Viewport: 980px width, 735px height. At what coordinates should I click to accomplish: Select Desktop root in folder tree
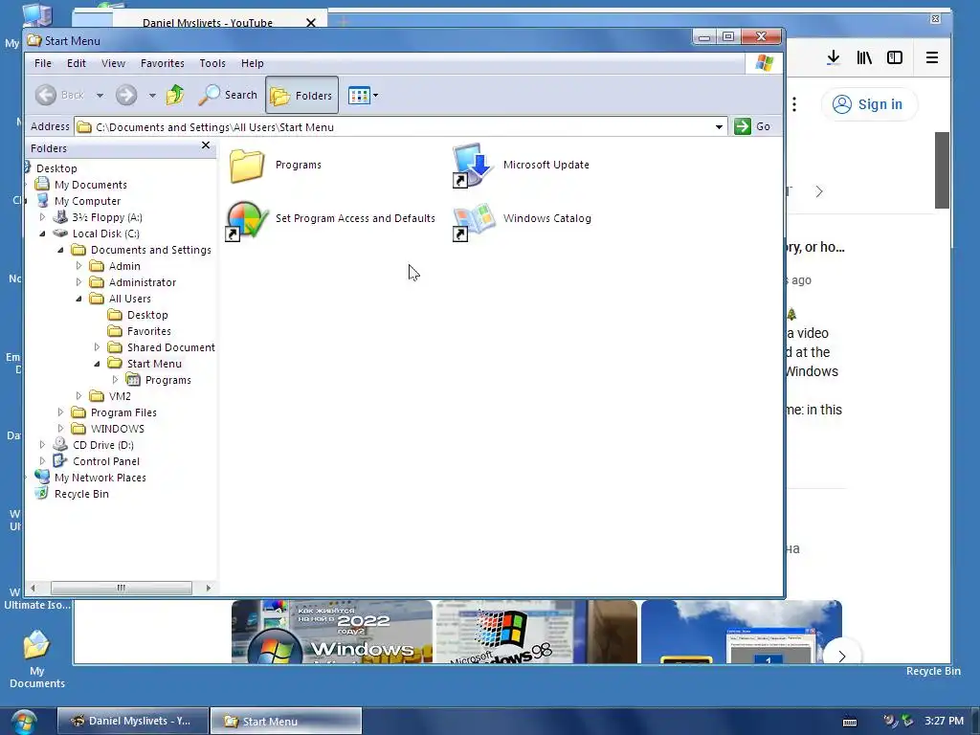56,168
